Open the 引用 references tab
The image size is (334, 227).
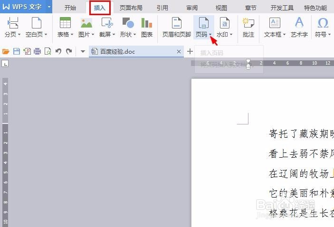pos(162,8)
